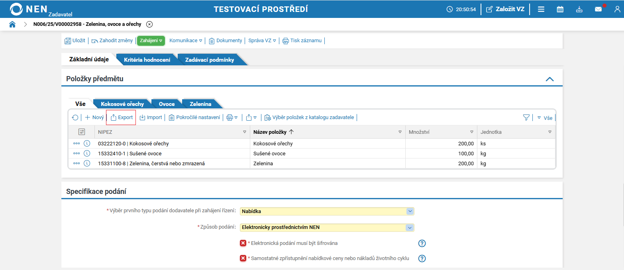
Task: Open the downloads icon in the header
Action: pos(579,9)
